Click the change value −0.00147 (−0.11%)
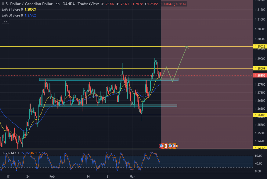Screen dimensions: 267x179 tap(173, 4)
